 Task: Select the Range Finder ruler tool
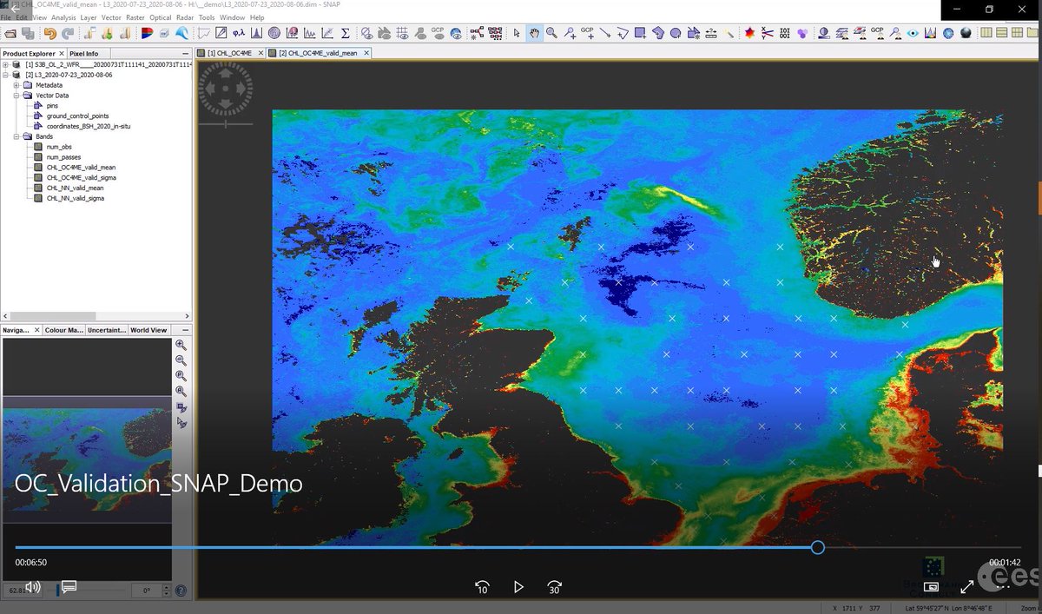(710, 33)
